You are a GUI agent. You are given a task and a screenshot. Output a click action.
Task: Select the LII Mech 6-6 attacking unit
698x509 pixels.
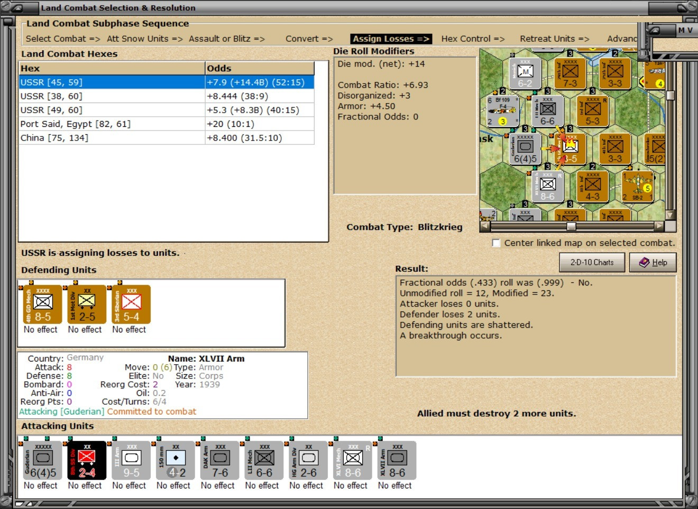264,460
